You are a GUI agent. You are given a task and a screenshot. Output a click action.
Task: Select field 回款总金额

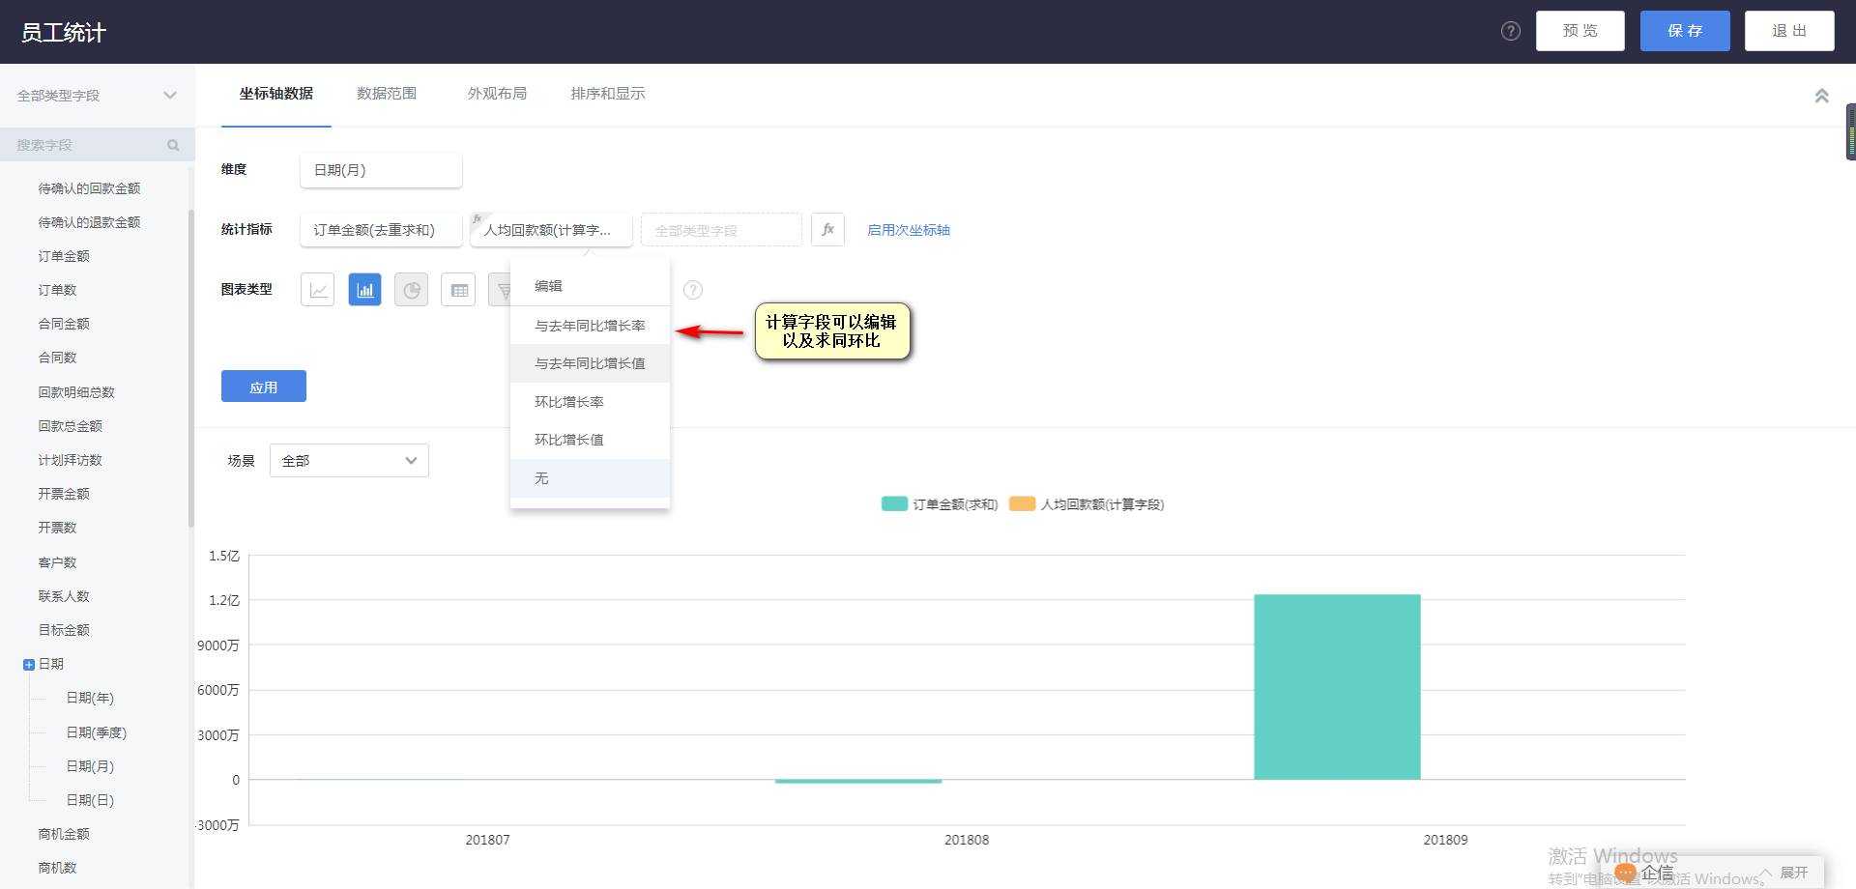coord(70,426)
